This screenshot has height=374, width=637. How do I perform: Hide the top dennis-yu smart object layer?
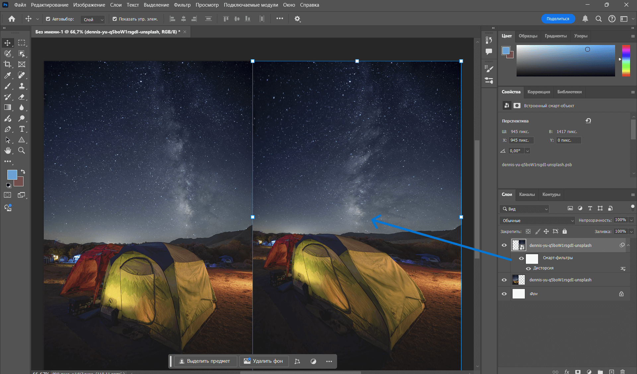504,245
